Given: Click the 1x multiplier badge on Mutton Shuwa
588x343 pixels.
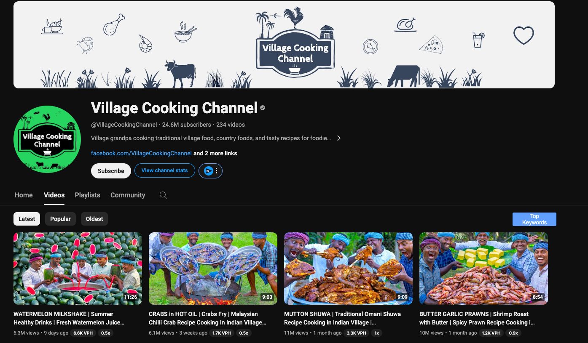Looking at the screenshot, I should 376,333.
